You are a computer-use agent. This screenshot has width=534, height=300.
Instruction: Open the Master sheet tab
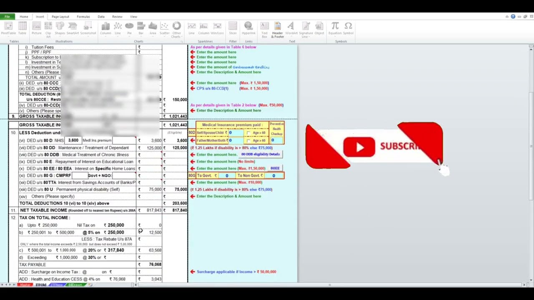coord(25,285)
